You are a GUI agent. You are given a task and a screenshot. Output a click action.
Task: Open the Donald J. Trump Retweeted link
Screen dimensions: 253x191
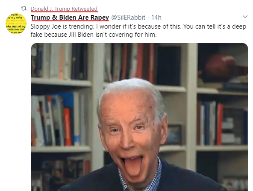[64, 9]
